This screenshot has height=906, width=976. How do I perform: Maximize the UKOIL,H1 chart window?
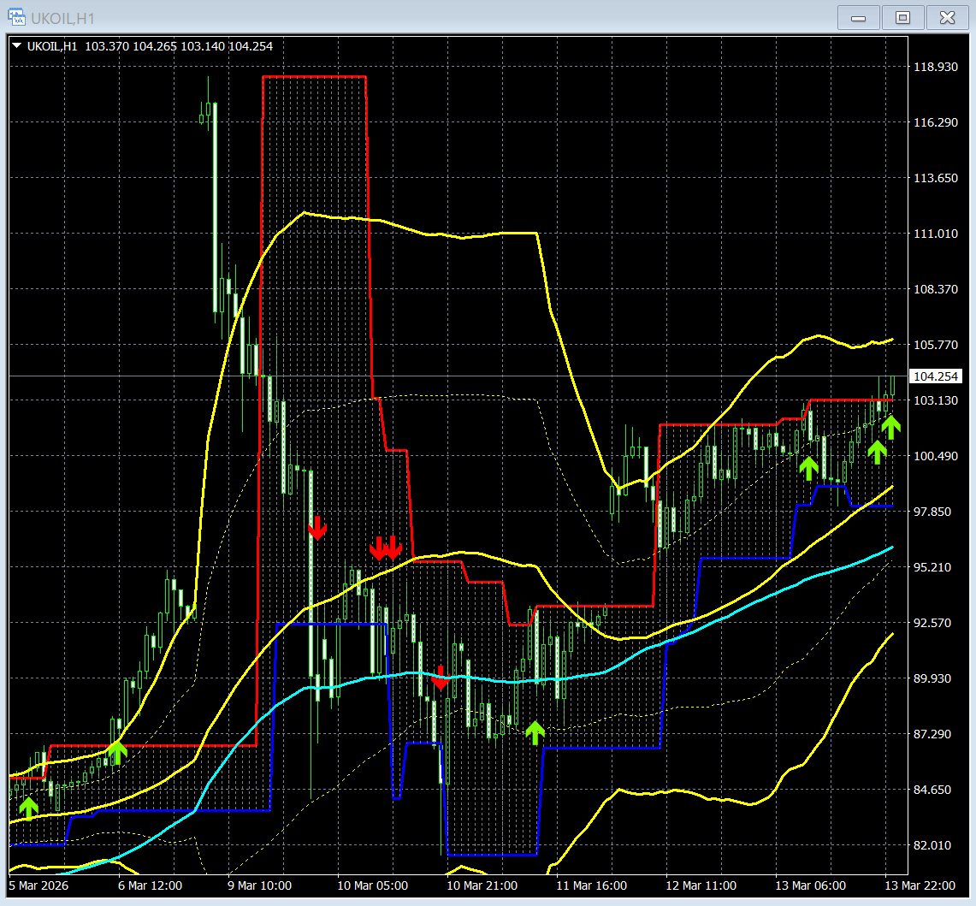pos(902,17)
